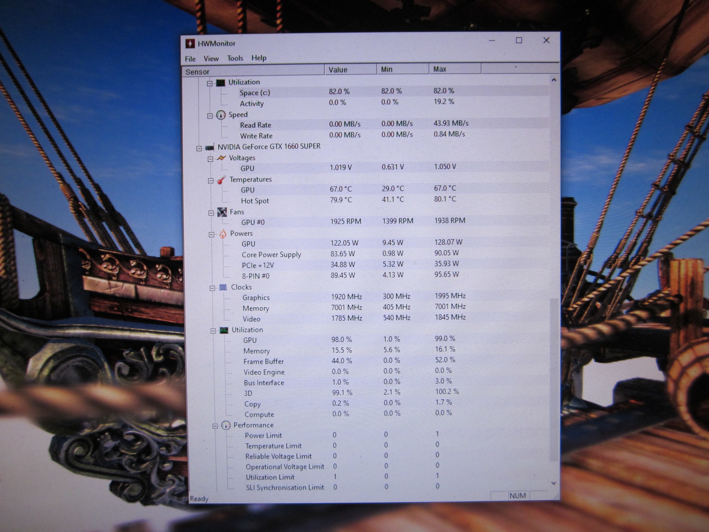Collapse the NVIDIA GeForce GTX 1660 SUPER node
709x532 pixels.
tap(199, 148)
